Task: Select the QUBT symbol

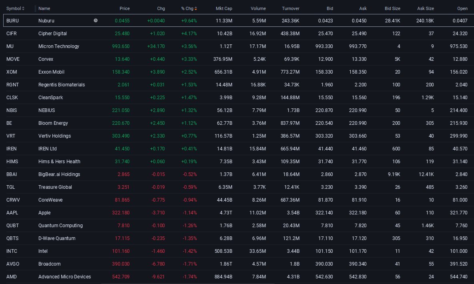Action: (12, 225)
